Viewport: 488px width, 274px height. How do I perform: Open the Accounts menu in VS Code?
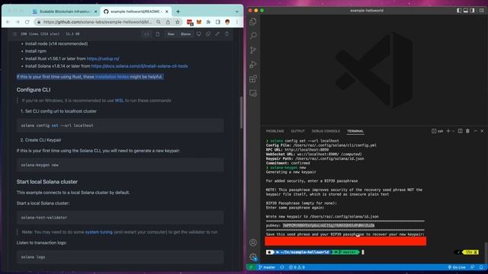point(253,242)
